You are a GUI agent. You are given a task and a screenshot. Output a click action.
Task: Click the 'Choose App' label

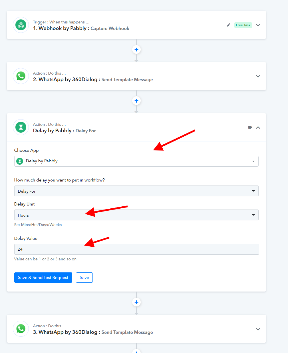[26, 150]
